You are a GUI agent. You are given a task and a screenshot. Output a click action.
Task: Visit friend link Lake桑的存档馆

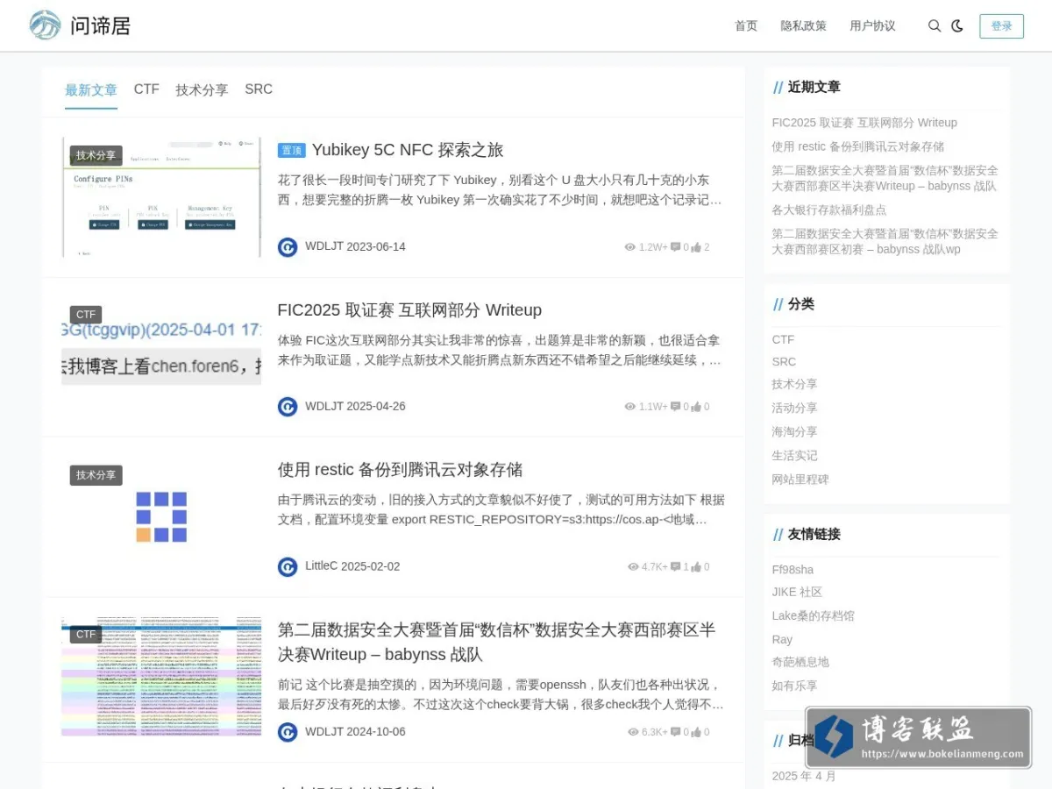813,615
